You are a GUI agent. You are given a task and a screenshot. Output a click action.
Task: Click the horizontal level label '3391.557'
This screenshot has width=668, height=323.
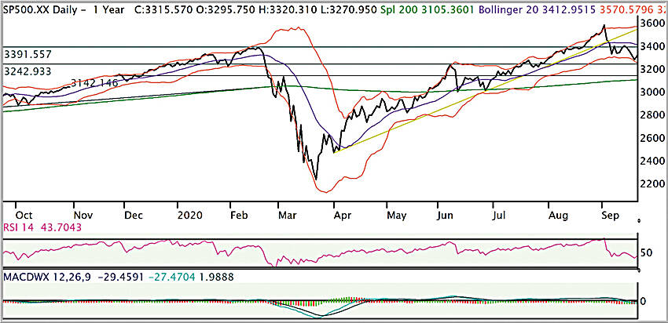28,54
